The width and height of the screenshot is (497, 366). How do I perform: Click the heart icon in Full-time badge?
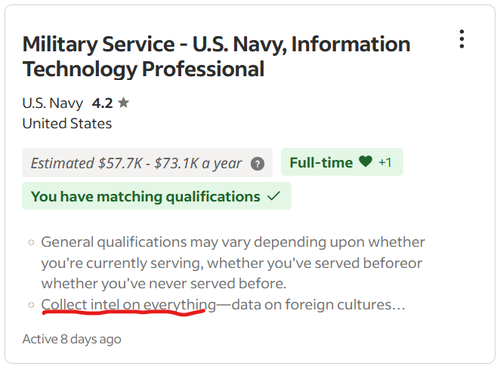coord(366,162)
